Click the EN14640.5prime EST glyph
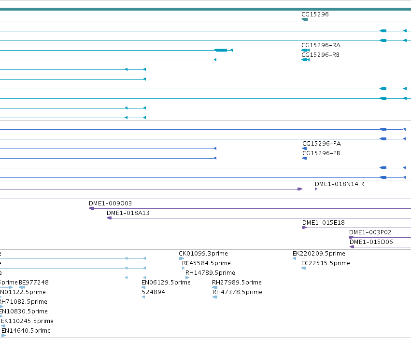Viewport: 411px width, 338px height. pos(3,336)
